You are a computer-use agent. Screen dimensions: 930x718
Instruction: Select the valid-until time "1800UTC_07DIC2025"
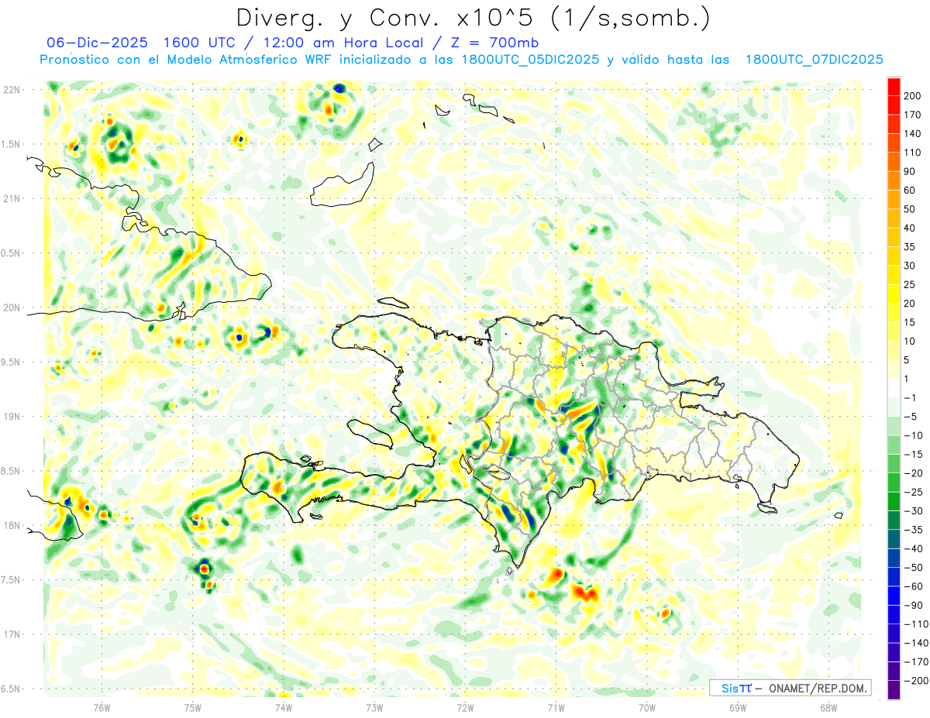(x=814, y=60)
